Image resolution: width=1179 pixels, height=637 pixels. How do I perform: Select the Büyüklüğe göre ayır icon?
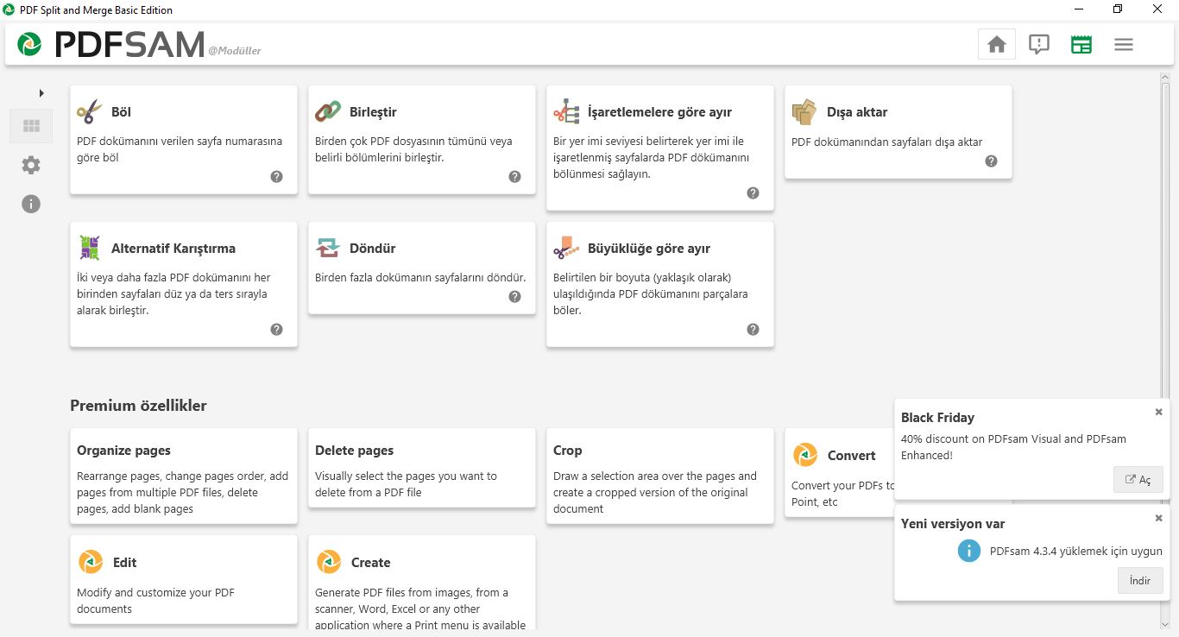pyautogui.click(x=566, y=249)
